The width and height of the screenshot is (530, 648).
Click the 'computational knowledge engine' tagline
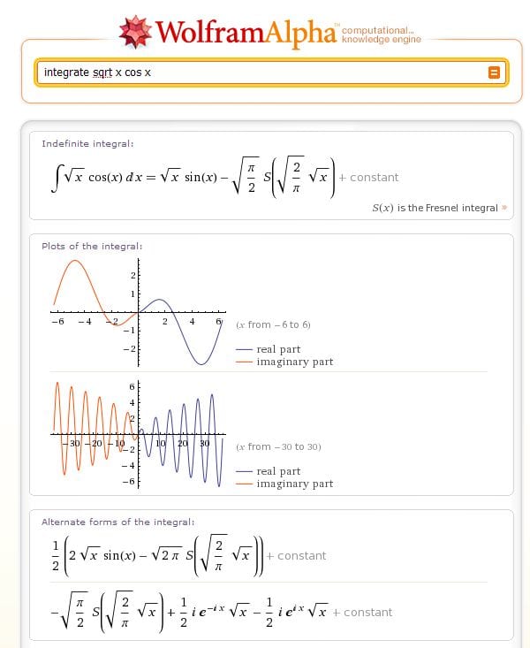pyautogui.click(x=381, y=34)
